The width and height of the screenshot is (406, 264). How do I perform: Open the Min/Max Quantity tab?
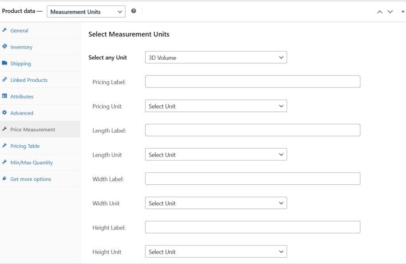31,163
